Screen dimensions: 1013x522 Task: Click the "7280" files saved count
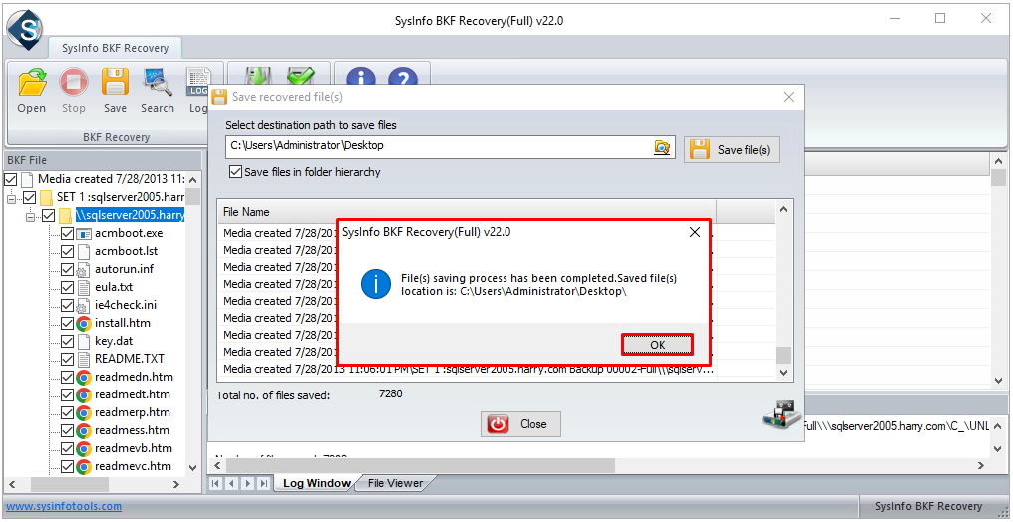(x=390, y=392)
